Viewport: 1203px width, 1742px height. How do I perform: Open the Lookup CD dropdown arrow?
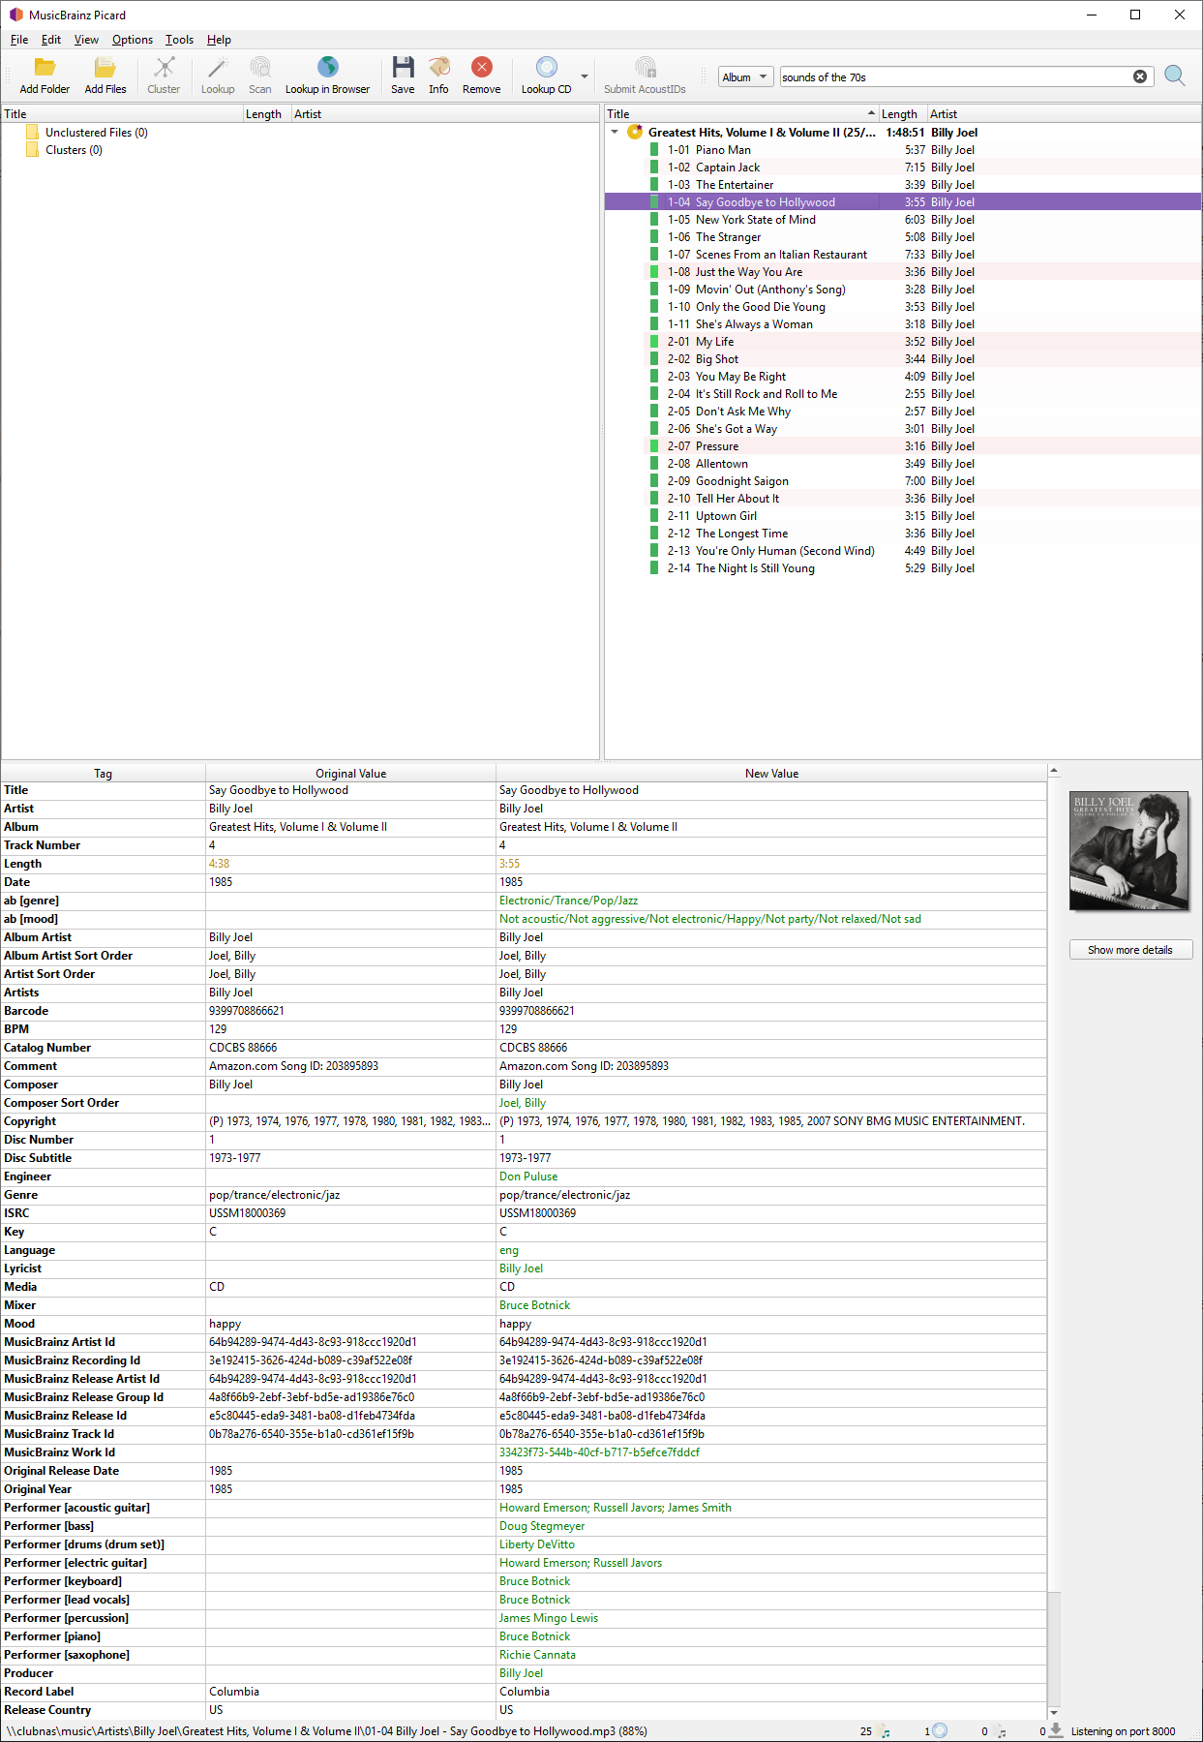click(x=584, y=76)
